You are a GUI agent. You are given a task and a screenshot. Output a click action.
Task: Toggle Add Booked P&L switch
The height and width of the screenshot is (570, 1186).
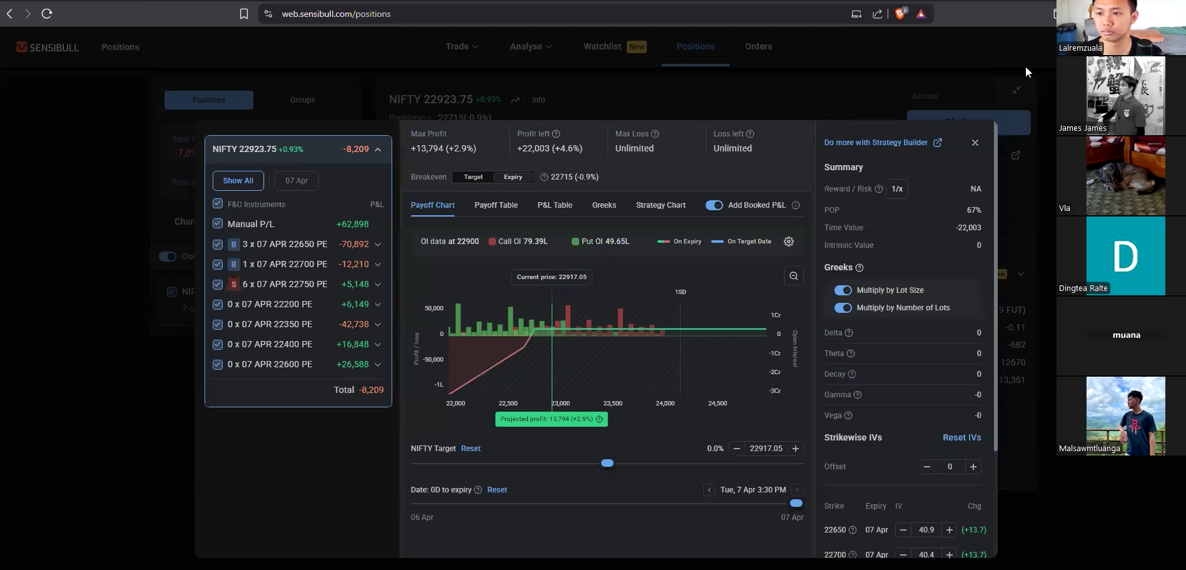(714, 205)
